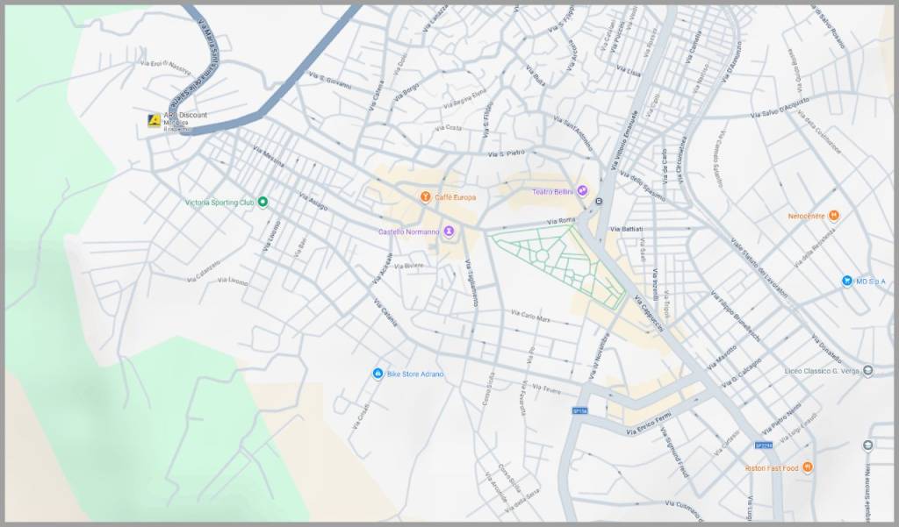Click the green park garden beside Via Roma

[557, 263]
